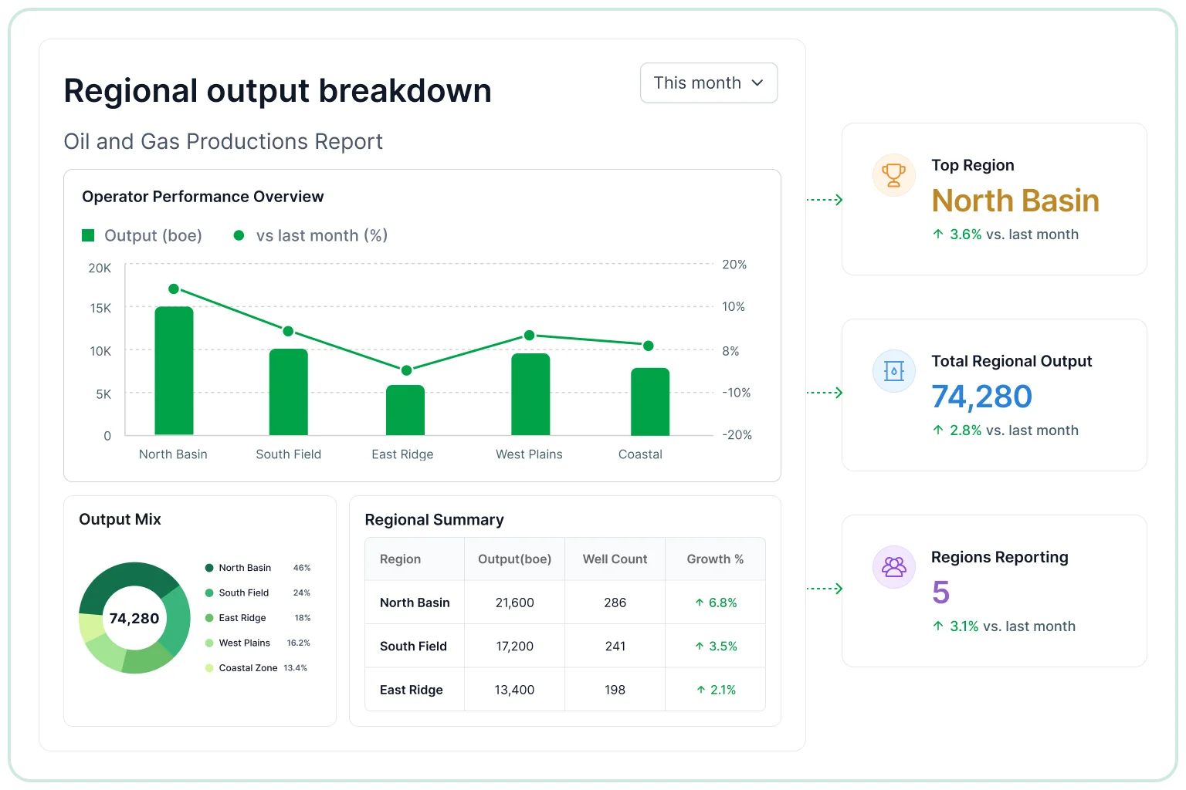Click the green dot vs last month (%) legend marker
The image size is (1186, 790).
click(239, 235)
